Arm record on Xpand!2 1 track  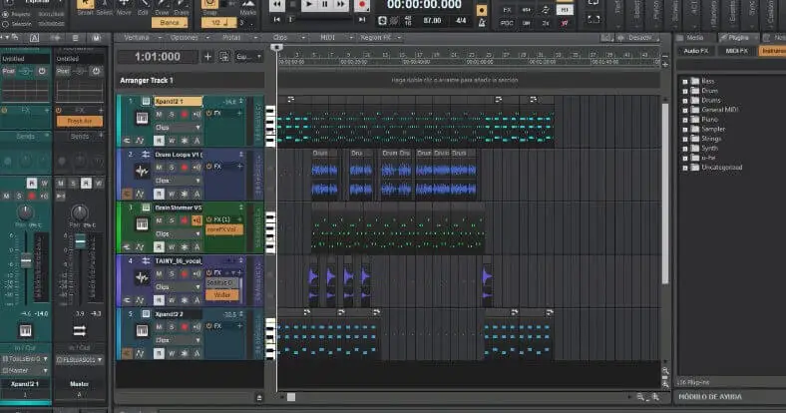coord(184,115)
